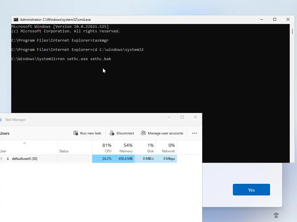Click Manage user accounts label
Screen dimensions: 297x222
click(165, 133)
